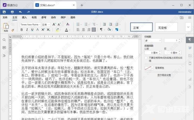This screenshot has width=194, height=120.
Task: Click the Print icon
Action: [12, 12]
